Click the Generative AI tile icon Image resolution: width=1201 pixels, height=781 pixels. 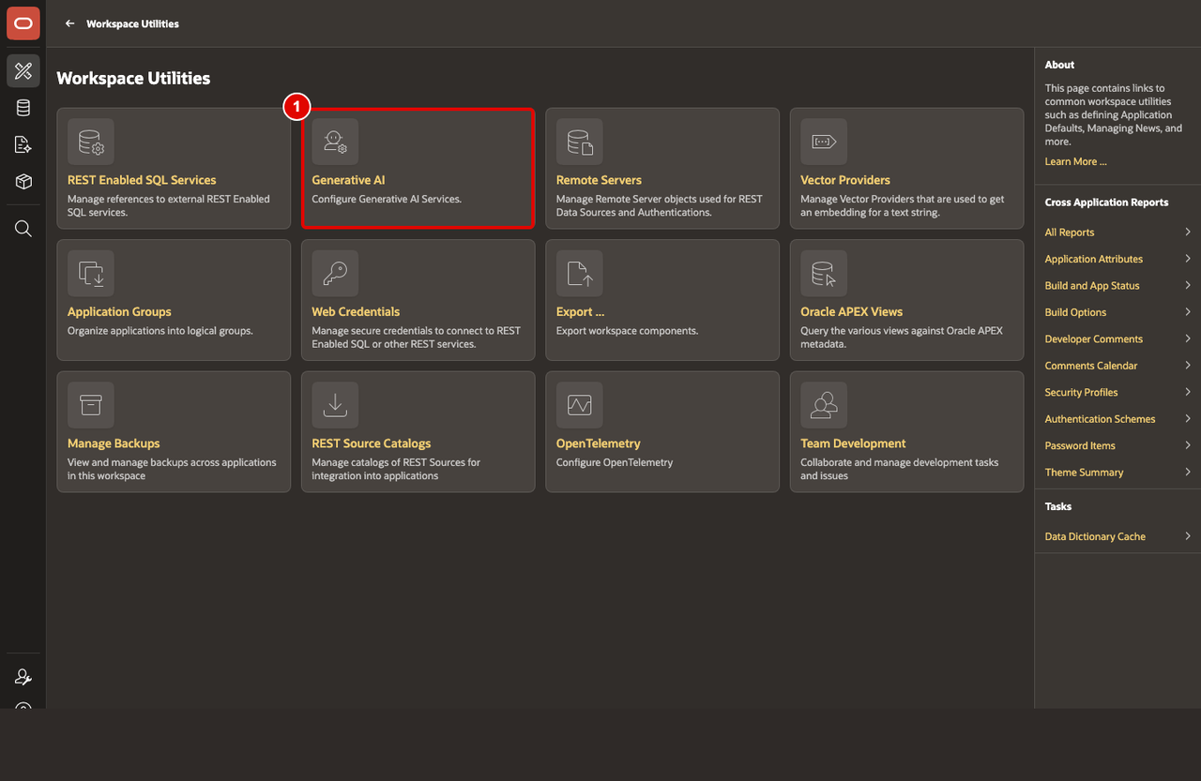335,142
